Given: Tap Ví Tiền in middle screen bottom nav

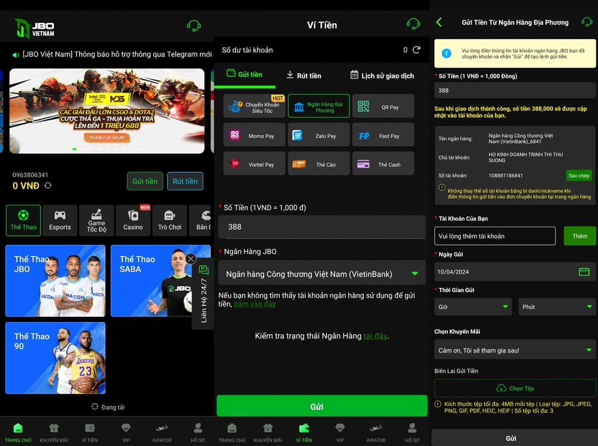Looking at the screenshot, I should pyautogui.click(x=304, y=432).
